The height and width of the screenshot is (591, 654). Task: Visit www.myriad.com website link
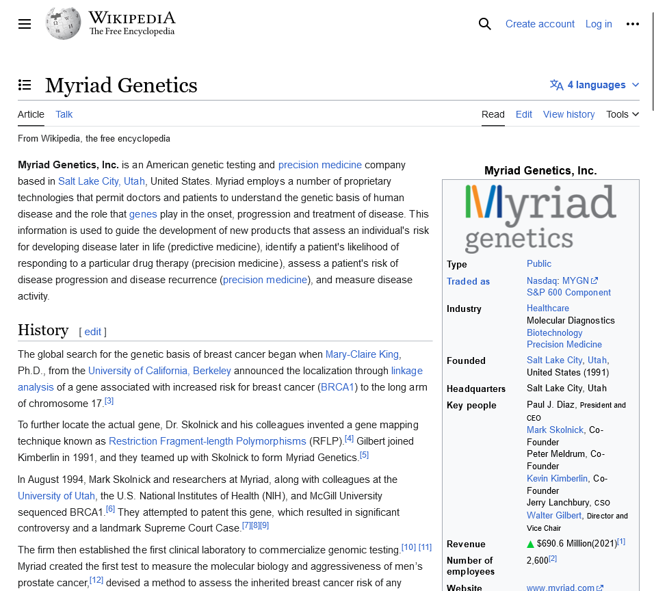point(564,587)
